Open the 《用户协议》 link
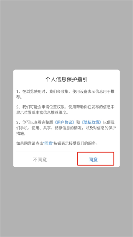133x237 pixels. click(64, 122)
